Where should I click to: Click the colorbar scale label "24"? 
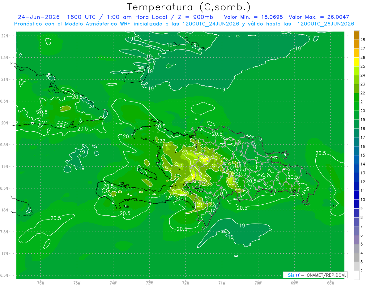point(363,75)
